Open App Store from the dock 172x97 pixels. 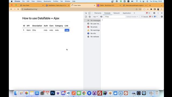37,93
